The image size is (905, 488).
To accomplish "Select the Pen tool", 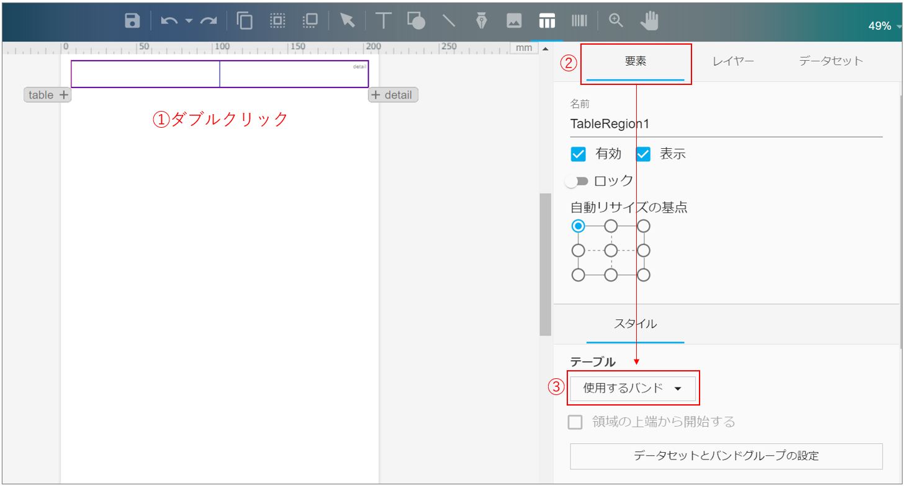I will 481,20.
